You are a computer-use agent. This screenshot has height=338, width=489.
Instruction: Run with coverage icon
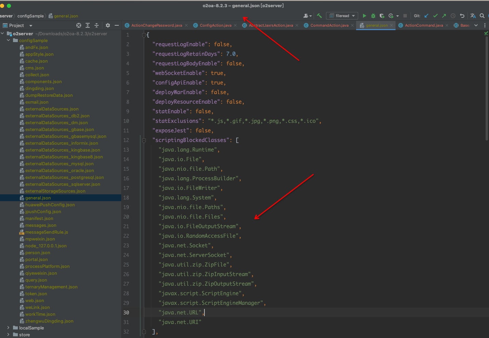pyautogui.click(x=382, y=16)
